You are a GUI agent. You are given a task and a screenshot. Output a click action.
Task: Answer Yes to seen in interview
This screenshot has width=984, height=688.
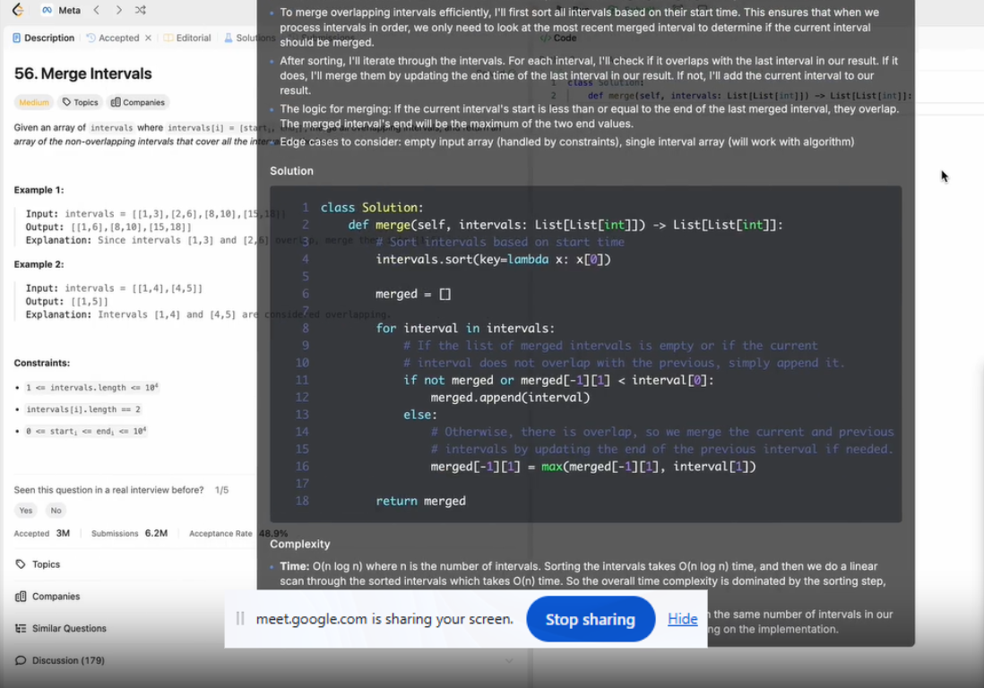[x=26, y=511]
